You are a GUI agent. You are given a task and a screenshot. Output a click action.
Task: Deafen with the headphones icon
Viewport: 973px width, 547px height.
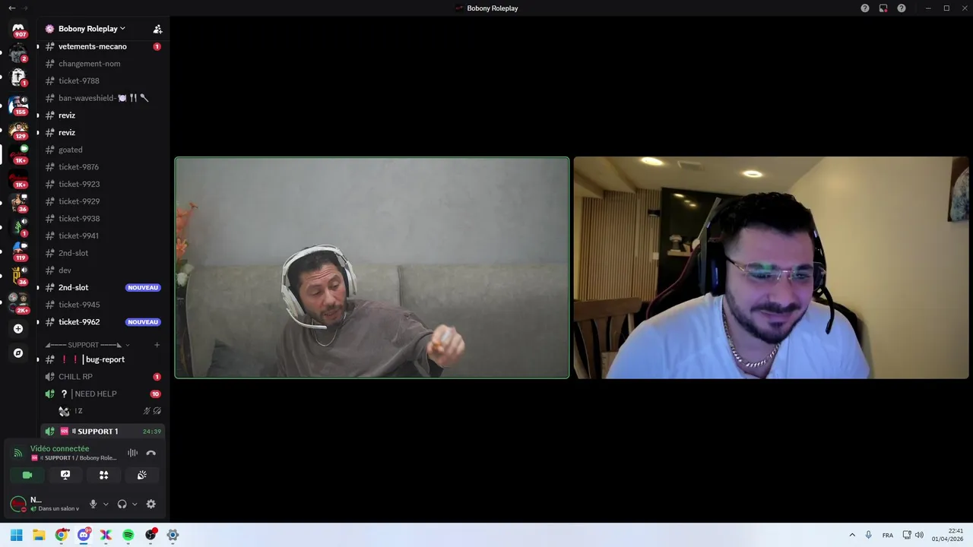(x=122, y=504)
